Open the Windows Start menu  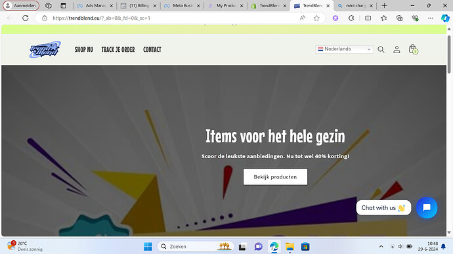pos(148,247)
